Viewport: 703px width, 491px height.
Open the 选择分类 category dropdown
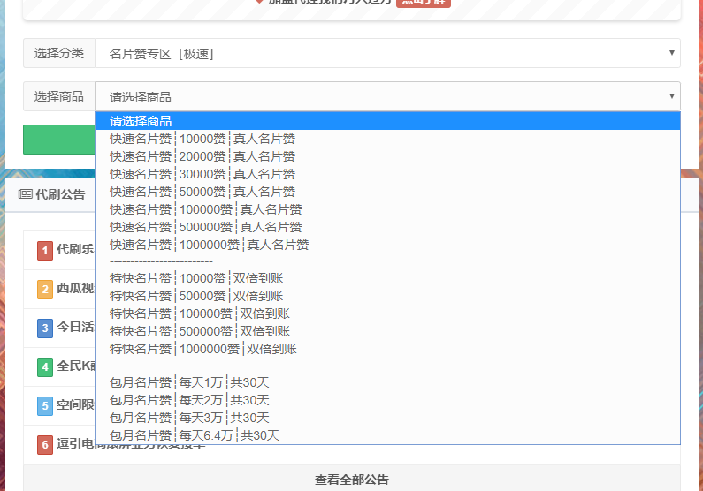coord(387,54)
